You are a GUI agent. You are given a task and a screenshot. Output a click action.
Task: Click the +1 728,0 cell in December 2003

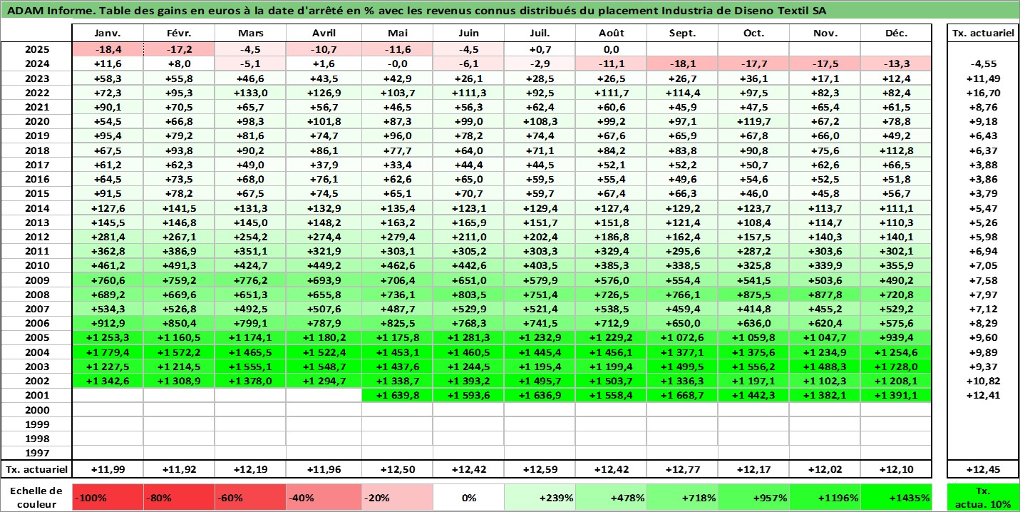click(896, 366)
